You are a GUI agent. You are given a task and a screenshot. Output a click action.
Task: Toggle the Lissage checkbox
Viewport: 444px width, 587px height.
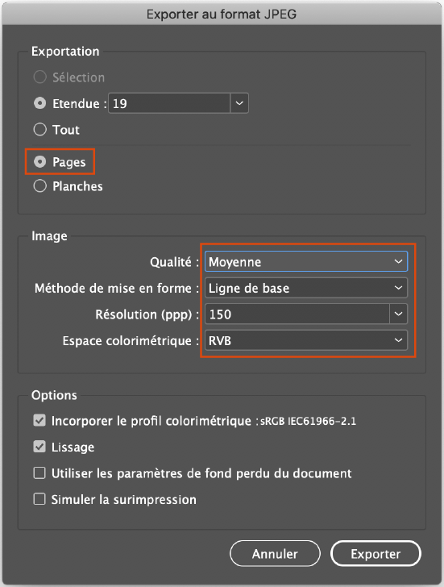[x=39, y=447]
